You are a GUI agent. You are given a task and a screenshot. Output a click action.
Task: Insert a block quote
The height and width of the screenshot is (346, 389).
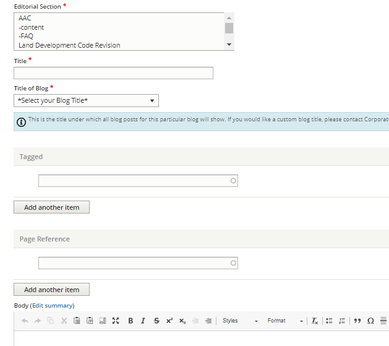pos(357,321)
